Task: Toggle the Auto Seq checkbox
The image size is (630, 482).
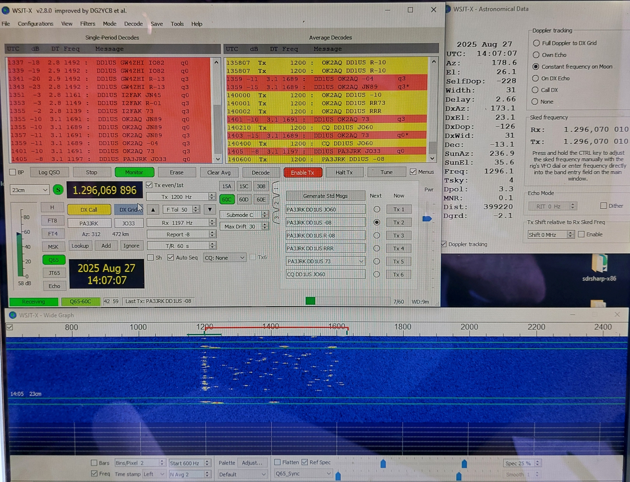Action: 171,258
